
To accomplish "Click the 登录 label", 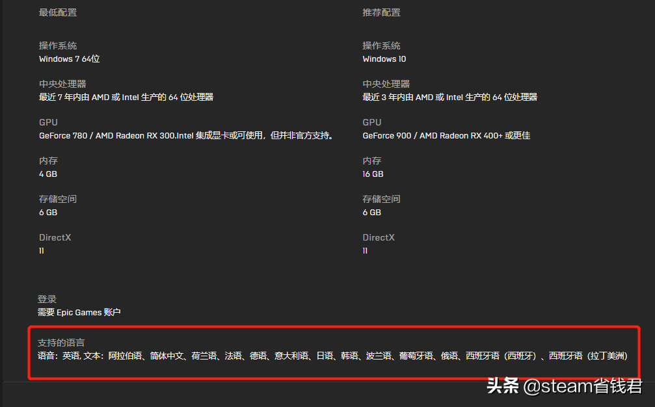I will coord(47,299).
